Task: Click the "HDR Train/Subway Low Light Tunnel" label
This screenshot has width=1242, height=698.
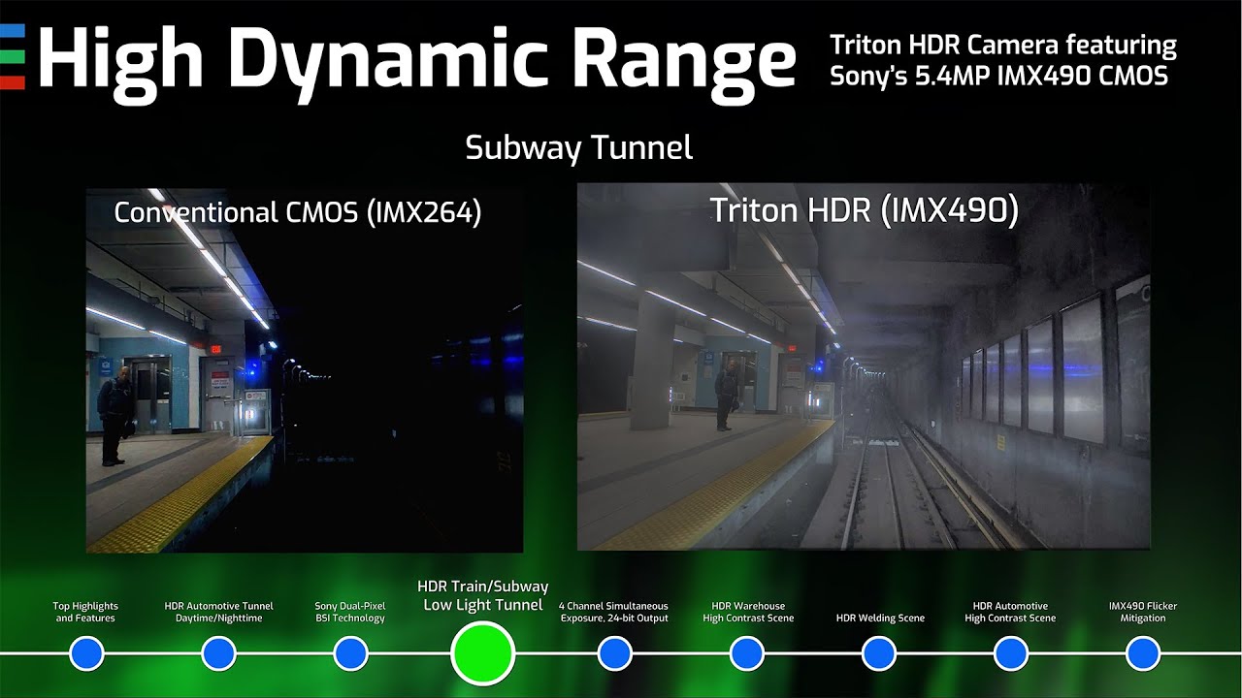Action: 483,596
